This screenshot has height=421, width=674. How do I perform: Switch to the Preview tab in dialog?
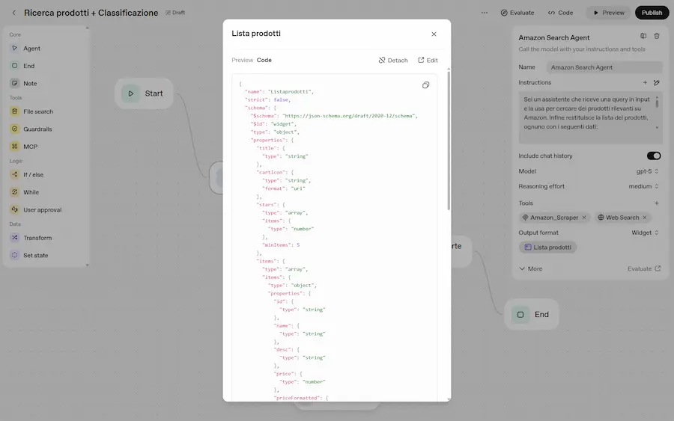pos(242,60)
